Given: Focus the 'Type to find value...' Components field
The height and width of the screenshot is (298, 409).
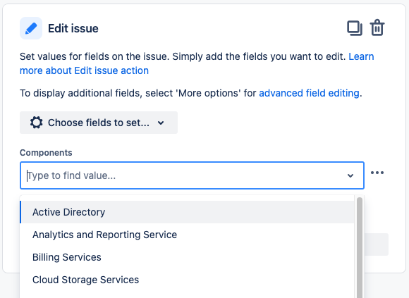Looking at the screenshot, I should pos(192,175).
